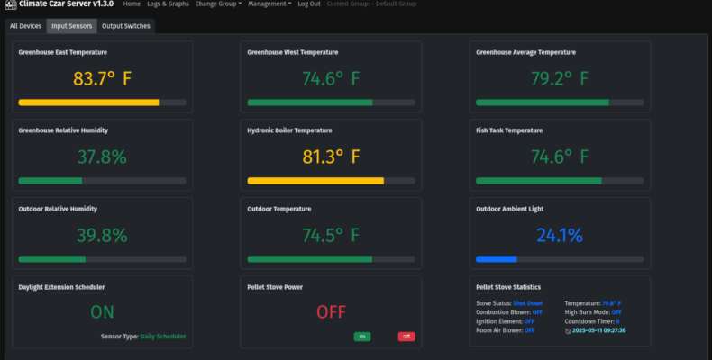Click the Outdoor Relative Humidity card title
The image size is (712, 360).
(x=58, y=209)
